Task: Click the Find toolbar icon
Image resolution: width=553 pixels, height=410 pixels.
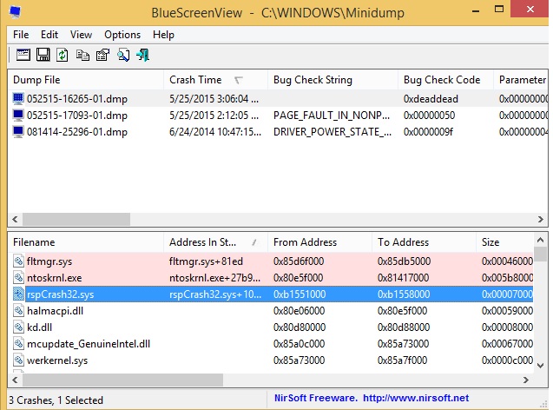Action: click(x=123, y=55)
